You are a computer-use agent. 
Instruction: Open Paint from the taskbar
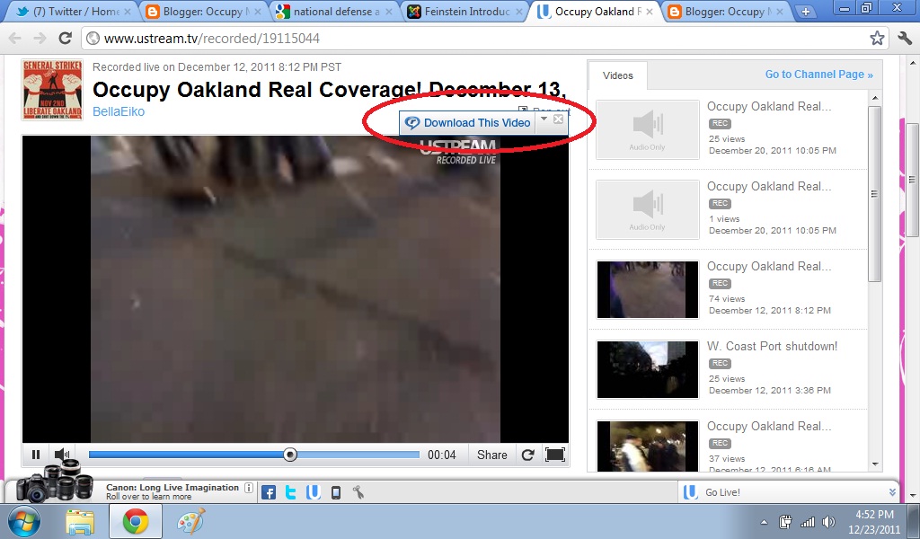click(191, 521)
